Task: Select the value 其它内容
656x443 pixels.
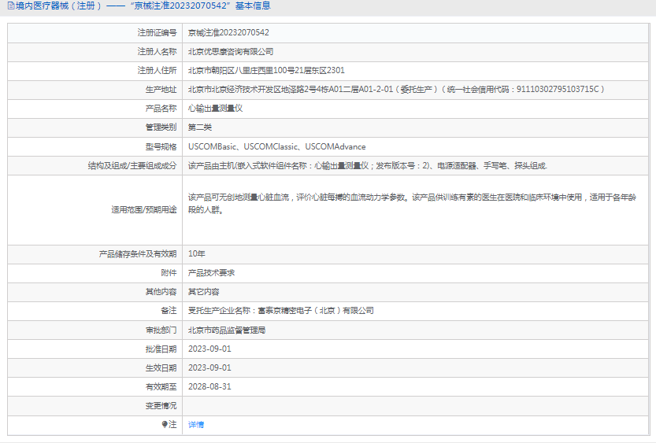Action: coord(203,292)
